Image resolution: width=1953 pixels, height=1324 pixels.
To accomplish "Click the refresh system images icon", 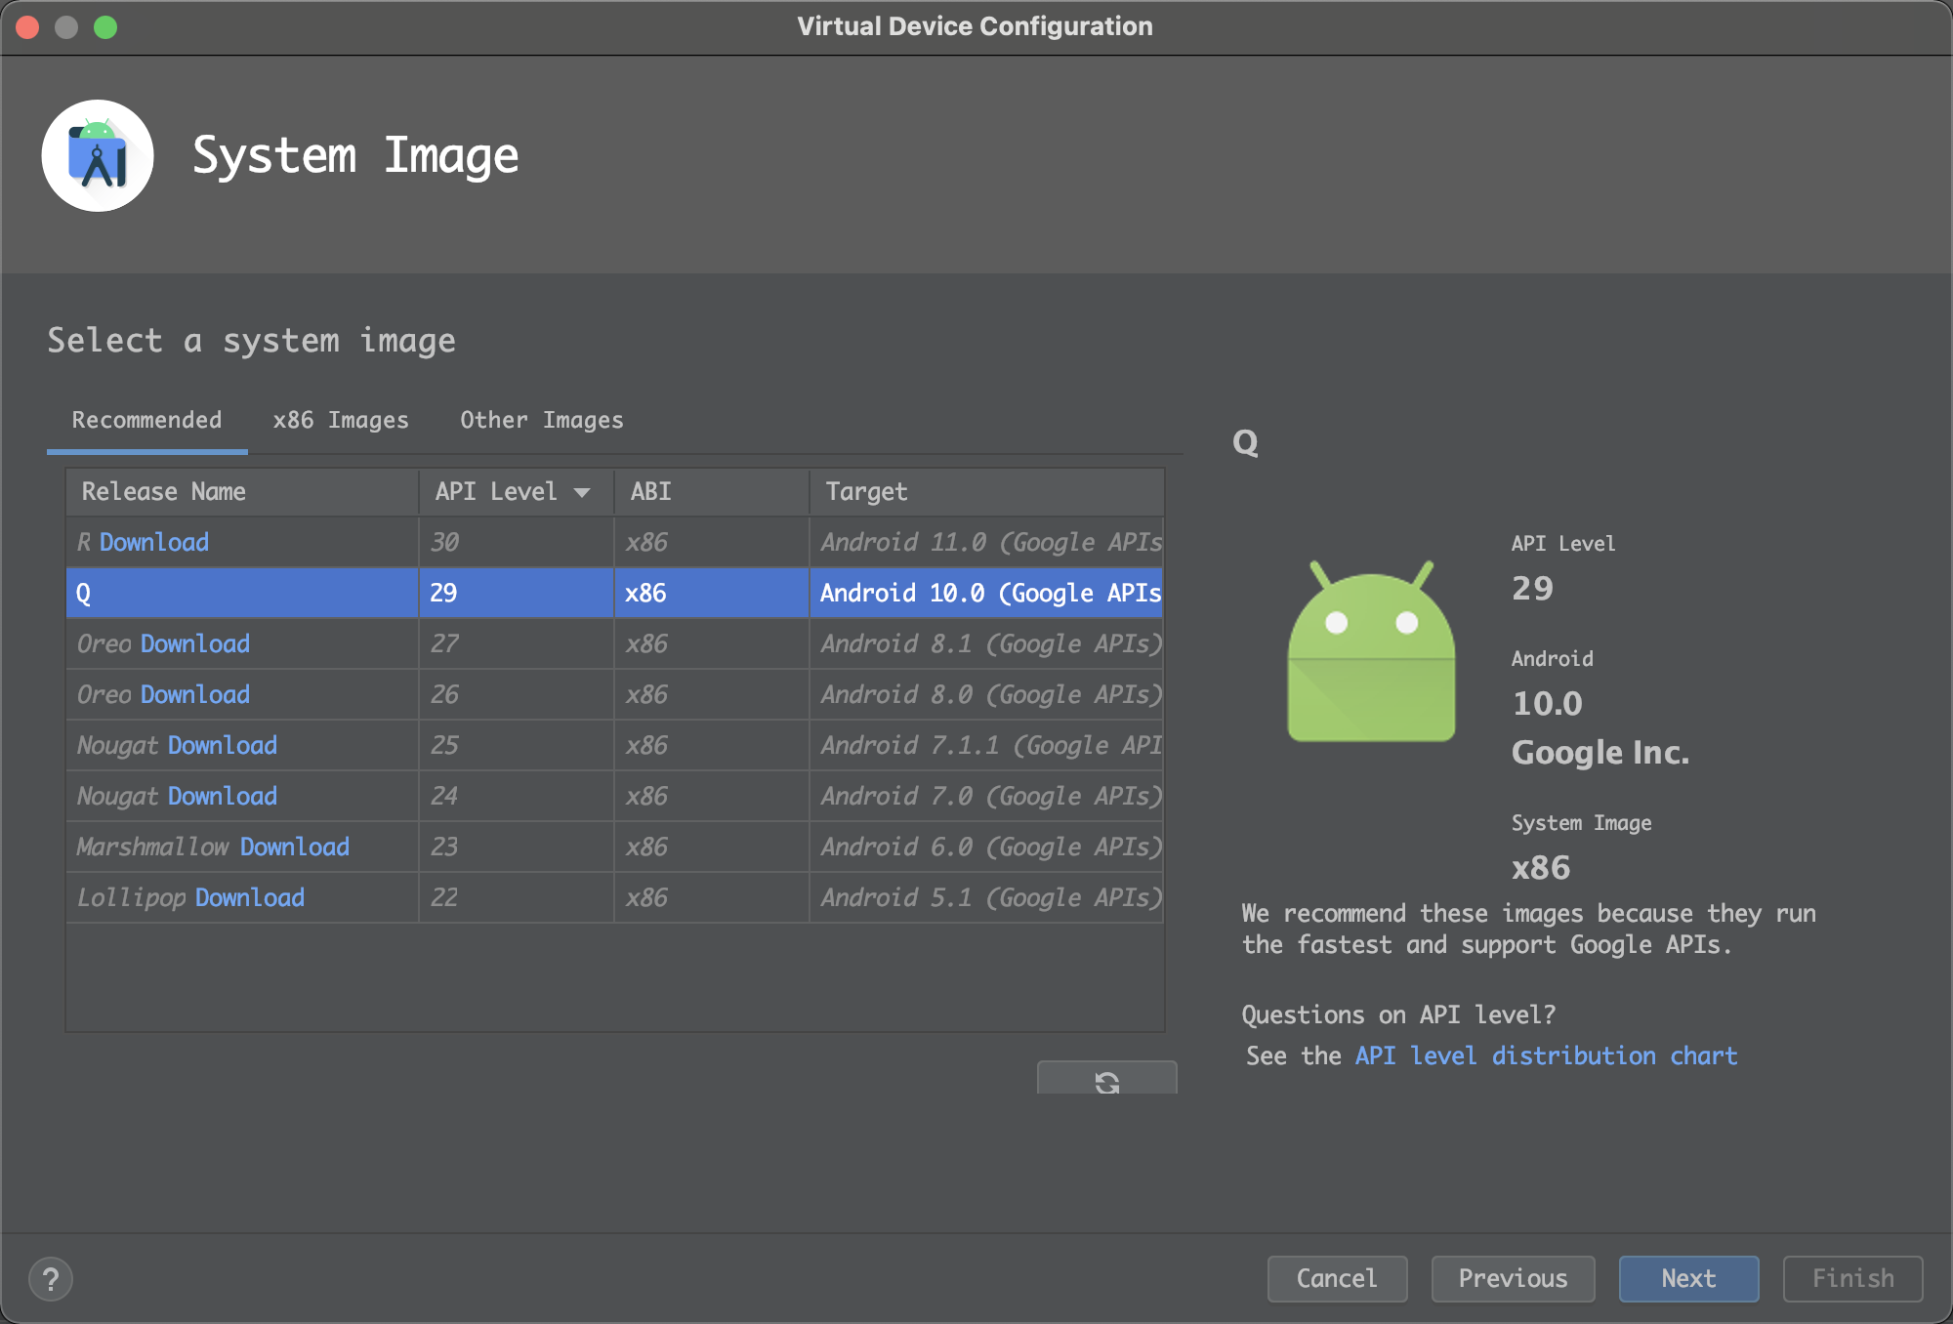I will (1106, 1081).
